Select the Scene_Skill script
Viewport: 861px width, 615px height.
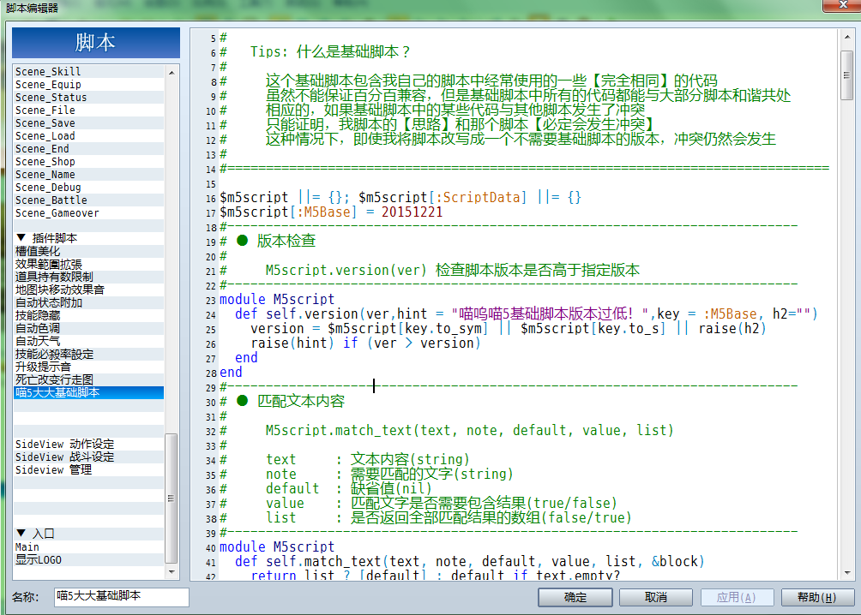click(x=88, y=72)
